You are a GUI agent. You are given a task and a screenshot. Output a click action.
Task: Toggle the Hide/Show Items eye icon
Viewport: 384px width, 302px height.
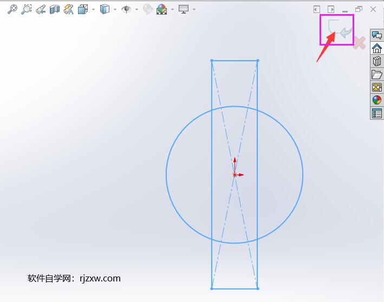(126, 9)
